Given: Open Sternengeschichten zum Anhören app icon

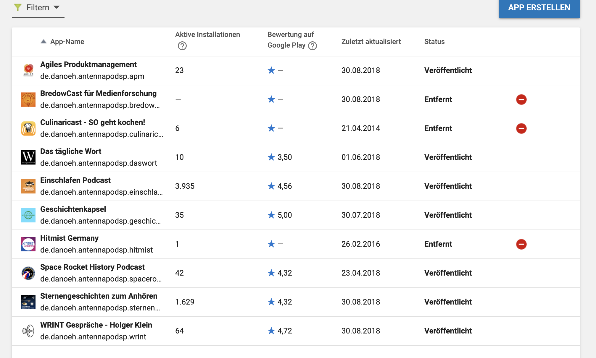Looking at the screenshot, I should tap(28, 302).
